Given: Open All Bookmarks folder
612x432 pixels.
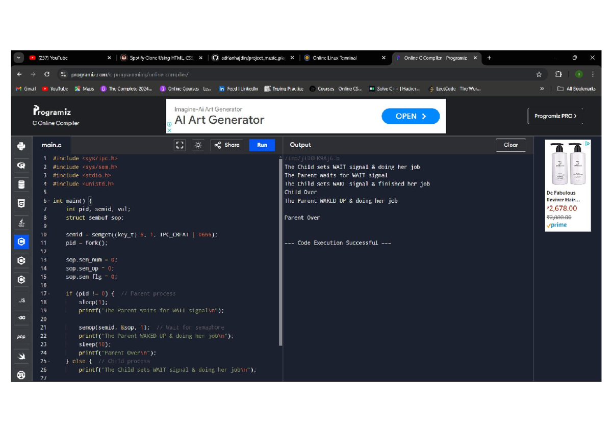Looking at the screenshot, I should 576,89.
